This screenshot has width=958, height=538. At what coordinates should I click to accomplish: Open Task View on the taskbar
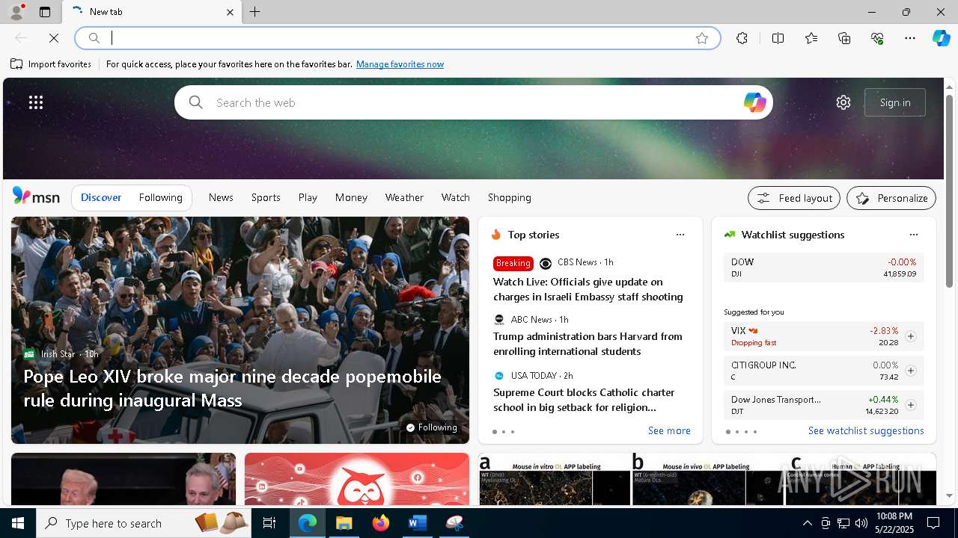(x=269, y=523)
